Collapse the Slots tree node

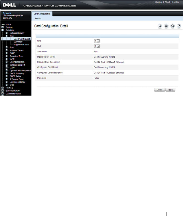click(7, 36)
